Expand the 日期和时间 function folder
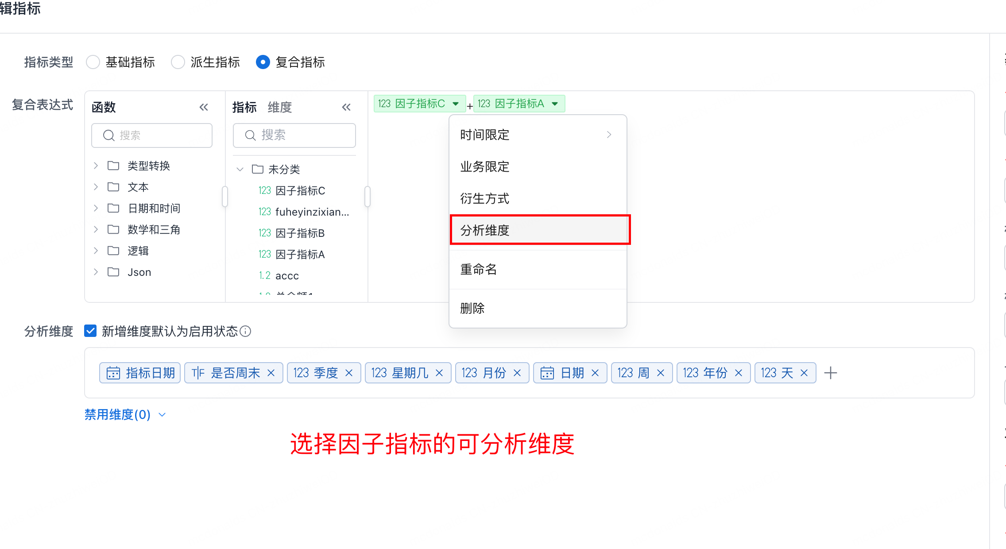 [96, 208]
